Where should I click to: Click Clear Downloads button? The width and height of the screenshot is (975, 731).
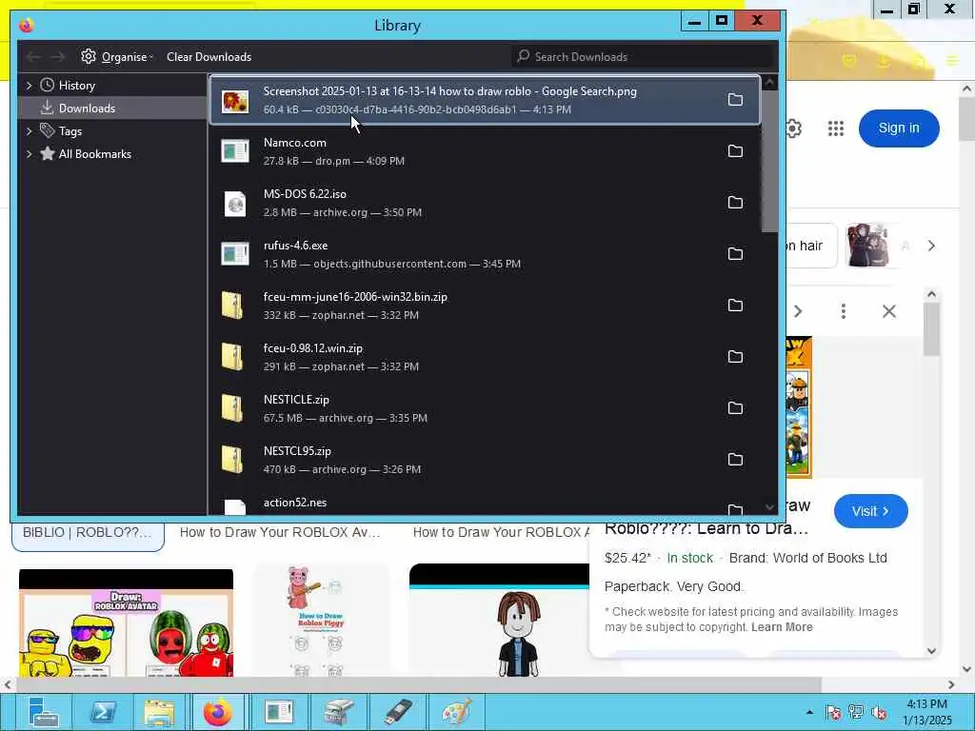pos(209,56)
